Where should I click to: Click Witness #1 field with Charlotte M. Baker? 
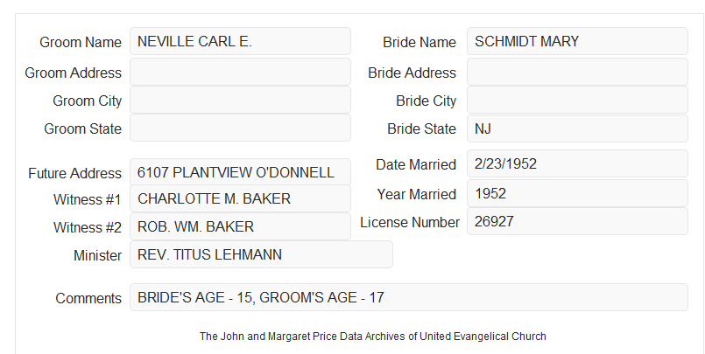240,198
